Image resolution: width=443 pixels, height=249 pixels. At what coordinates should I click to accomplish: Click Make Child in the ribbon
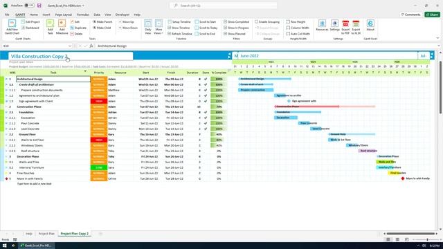[102, 28]
